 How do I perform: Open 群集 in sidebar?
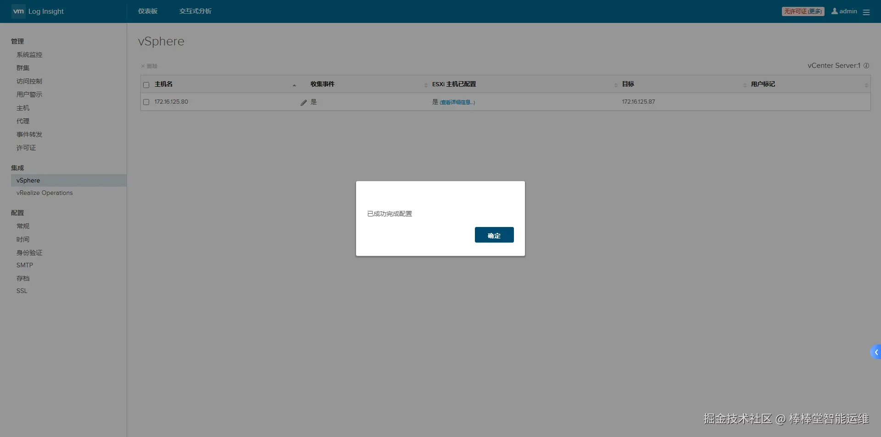[23, 68]
